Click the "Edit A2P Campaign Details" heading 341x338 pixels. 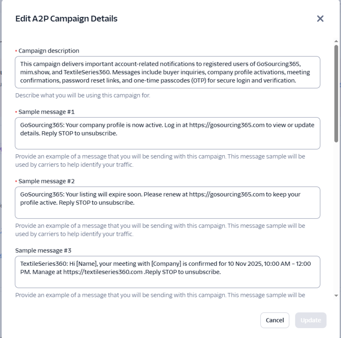tap(67, 19)
